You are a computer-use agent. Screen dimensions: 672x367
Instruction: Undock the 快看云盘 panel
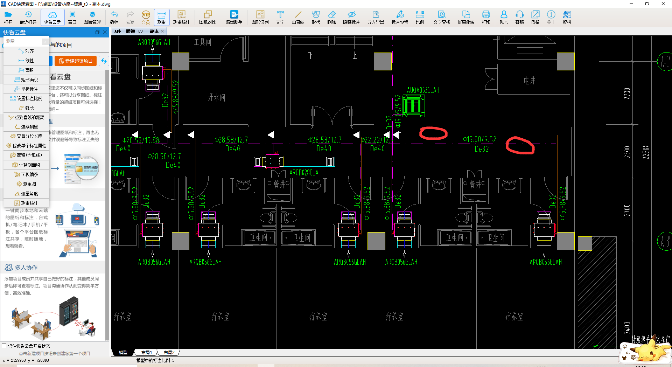pyautogui.click(x=98, y=32)
